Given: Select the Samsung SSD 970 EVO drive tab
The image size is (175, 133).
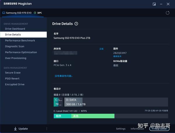Looking at the screenshot, I should [x=22, y=13].
